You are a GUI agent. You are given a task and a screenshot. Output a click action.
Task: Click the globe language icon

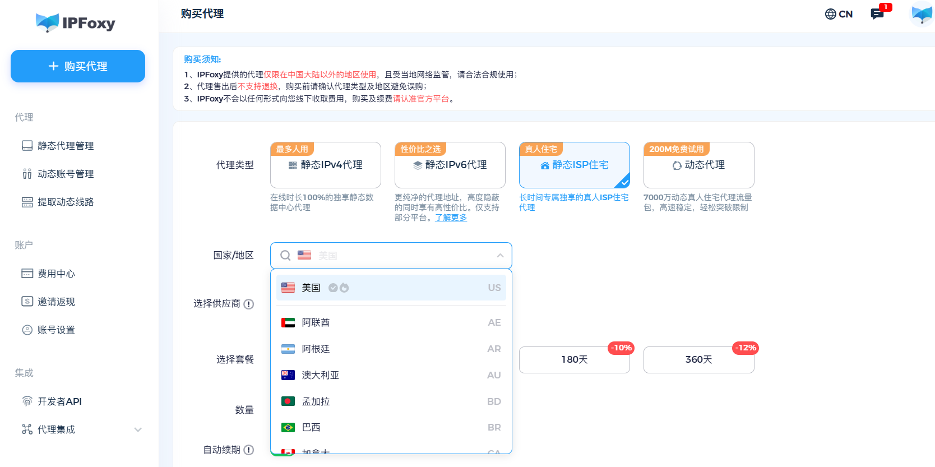[x=830, y=14]
